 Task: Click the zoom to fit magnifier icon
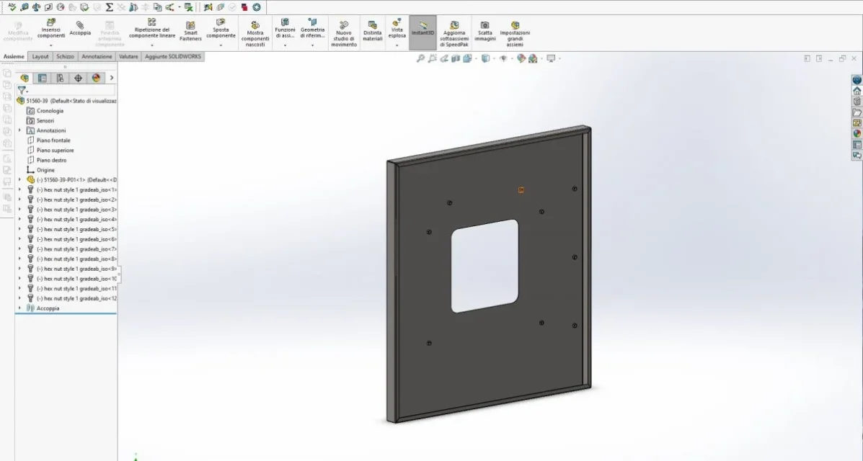pos(420,58)
